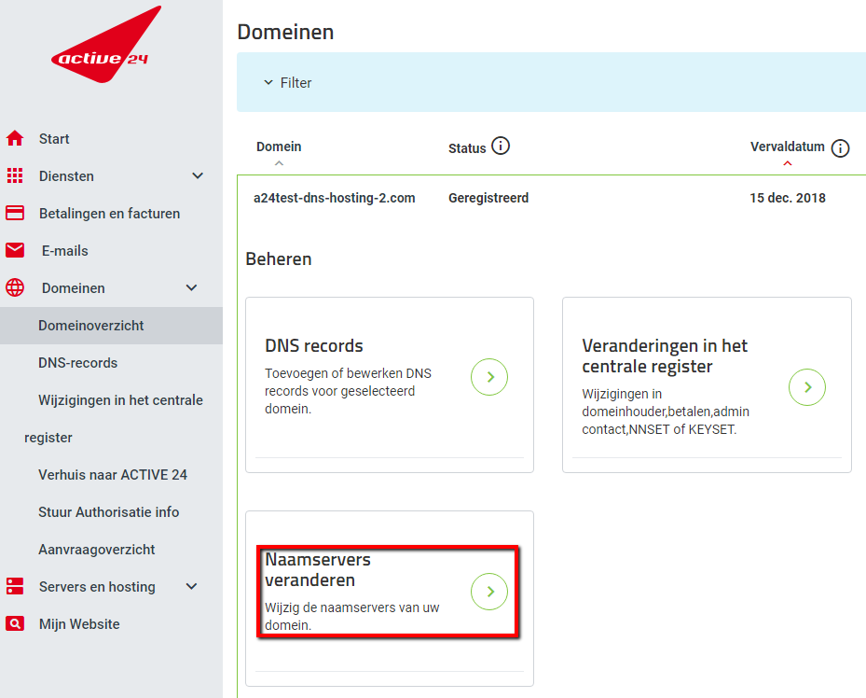Collapse the Domeinen menu chevron
Viewport: 866px width, 698px height.
pos(191,287)
